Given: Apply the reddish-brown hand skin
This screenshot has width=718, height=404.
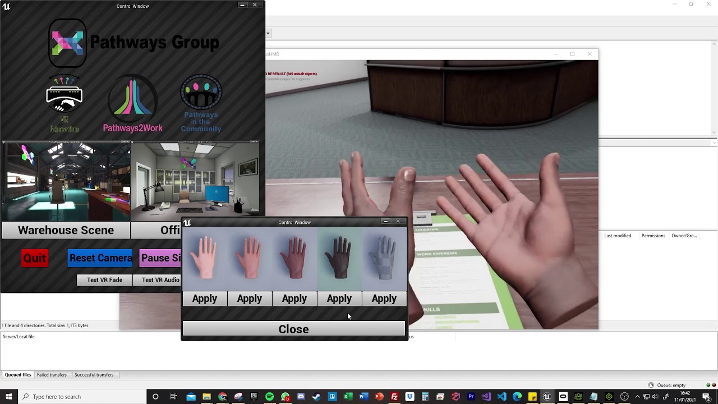Looking at the screenshot, I should click(294, 299).
